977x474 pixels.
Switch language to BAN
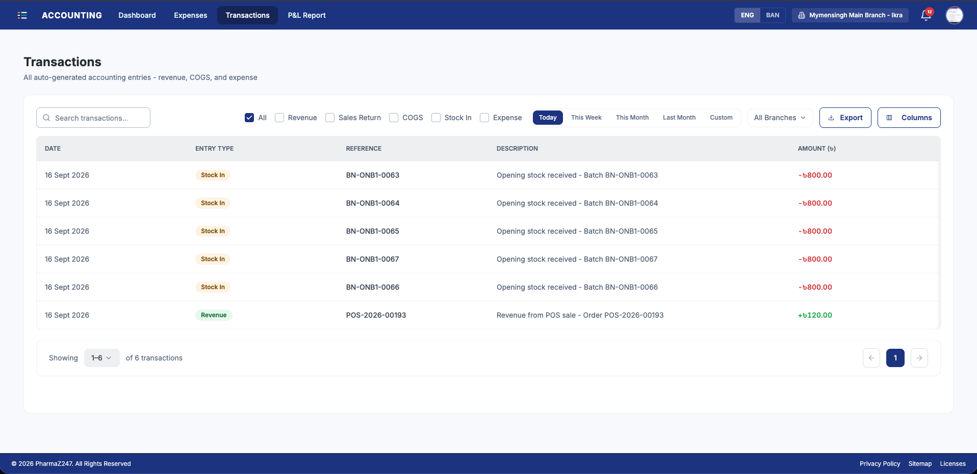773,15
